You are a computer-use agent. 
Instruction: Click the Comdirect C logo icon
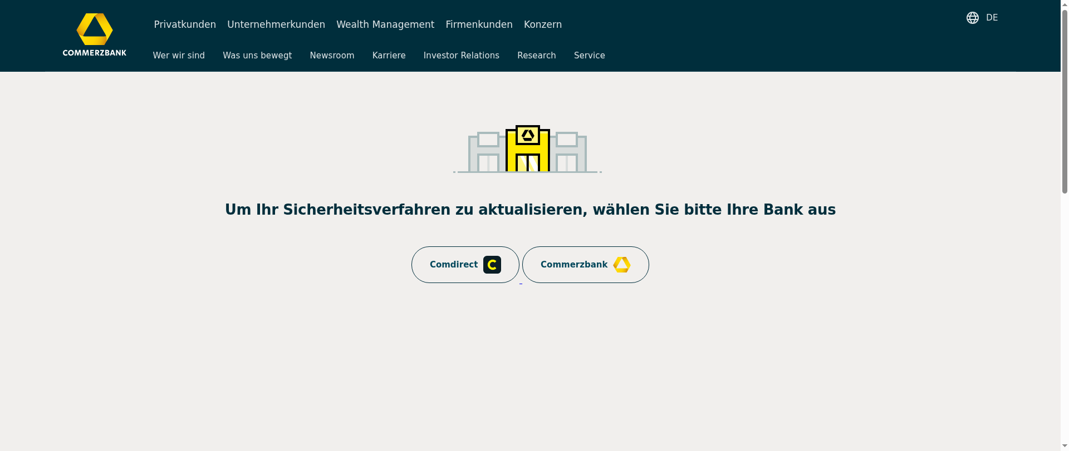click(x=492, y=265)
